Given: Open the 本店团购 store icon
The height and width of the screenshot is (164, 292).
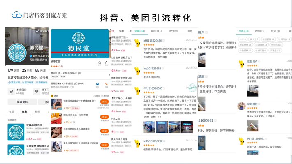Looking at the screenshot, I should [x=12, y=91].
